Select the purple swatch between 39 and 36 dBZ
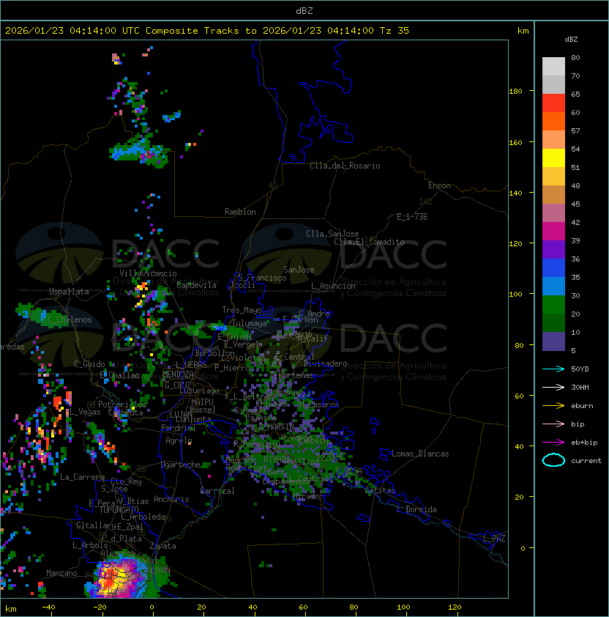 pyautogui.click(x=553, y=249)
